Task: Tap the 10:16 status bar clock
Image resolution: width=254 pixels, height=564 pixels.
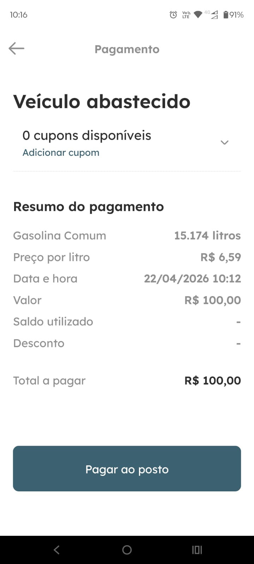Action: pos(19,15)
